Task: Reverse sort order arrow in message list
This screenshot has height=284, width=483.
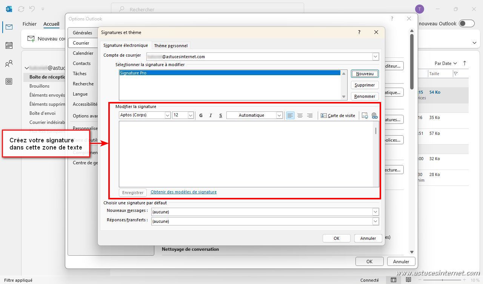Action: [465, 63]
